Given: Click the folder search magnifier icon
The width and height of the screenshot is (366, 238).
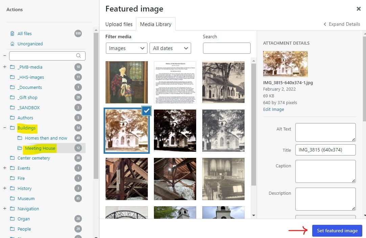Looking at the screenshot, I should click(78, 56).
